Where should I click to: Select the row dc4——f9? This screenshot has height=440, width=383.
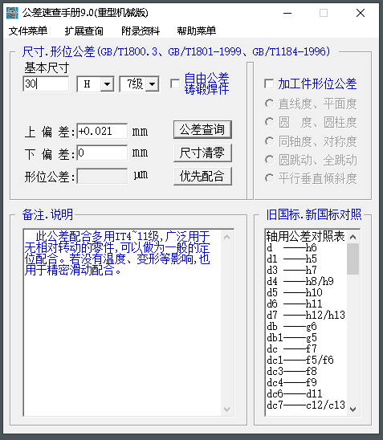(306, 382)
